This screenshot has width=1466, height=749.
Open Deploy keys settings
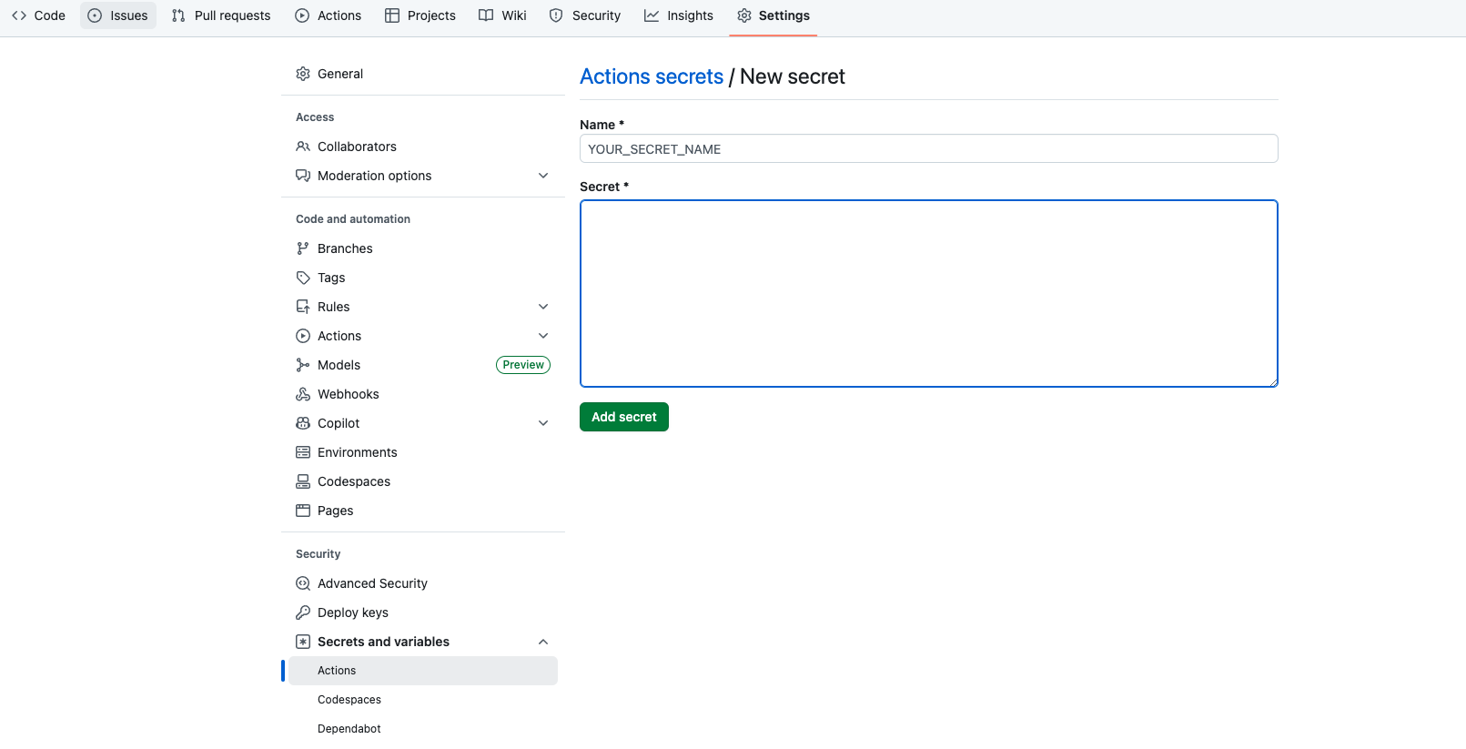coord(423,612)
